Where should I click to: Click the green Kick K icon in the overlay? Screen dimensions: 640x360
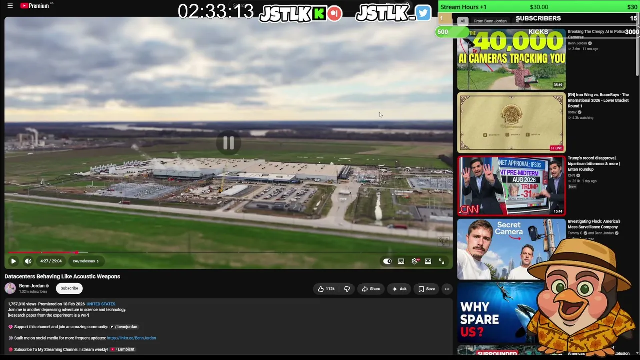pos(318,13)
